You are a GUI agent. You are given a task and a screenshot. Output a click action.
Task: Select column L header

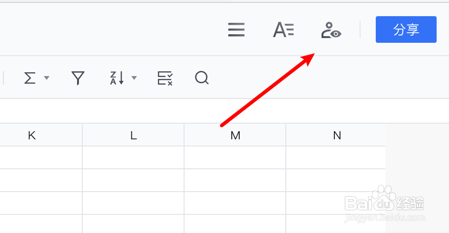(x=133, y=136)
